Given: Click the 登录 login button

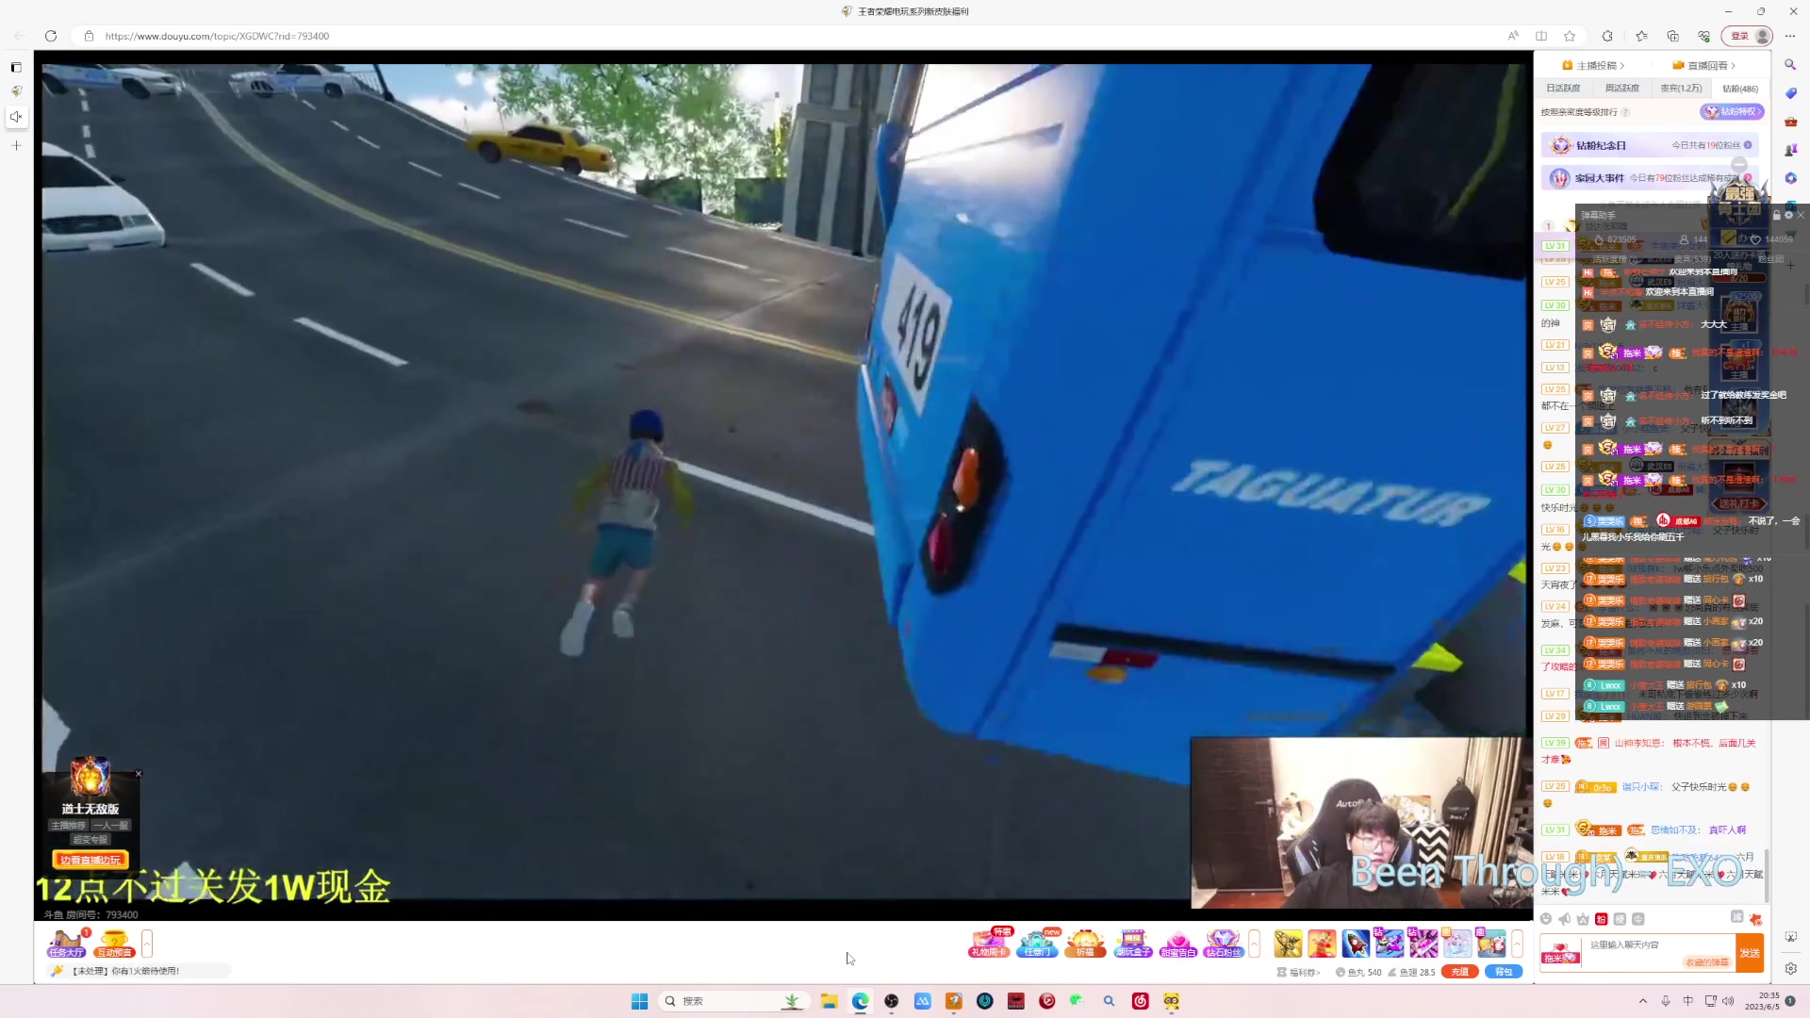Looking at the screenshot, I should (x=1747, y=36).
